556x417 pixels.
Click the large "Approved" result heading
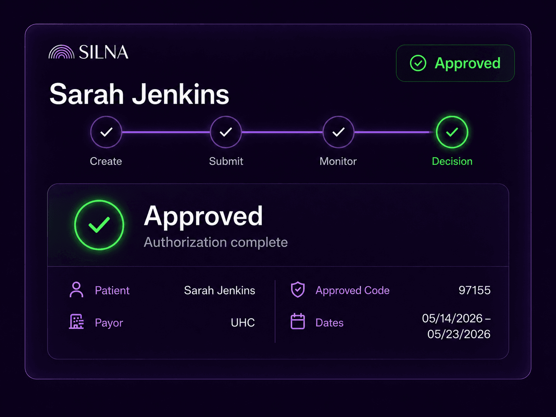(204, 217)
